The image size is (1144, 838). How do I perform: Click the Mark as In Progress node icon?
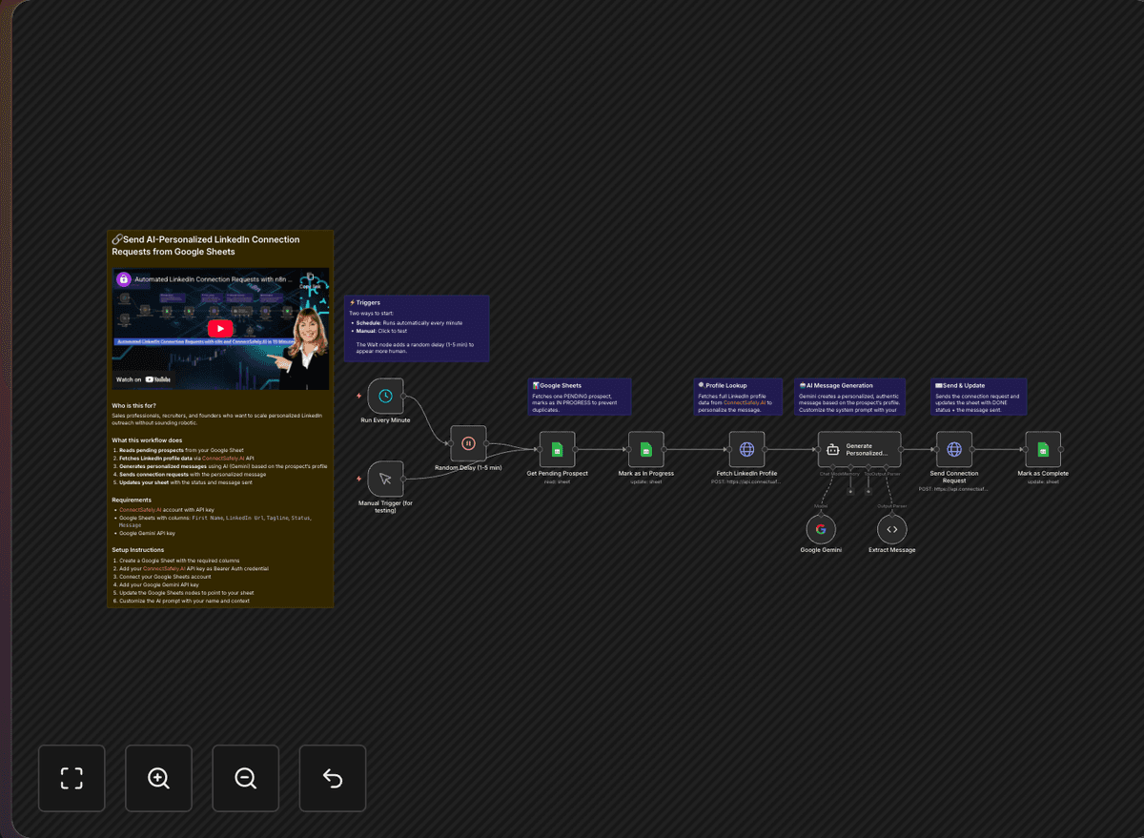(644, 449)
